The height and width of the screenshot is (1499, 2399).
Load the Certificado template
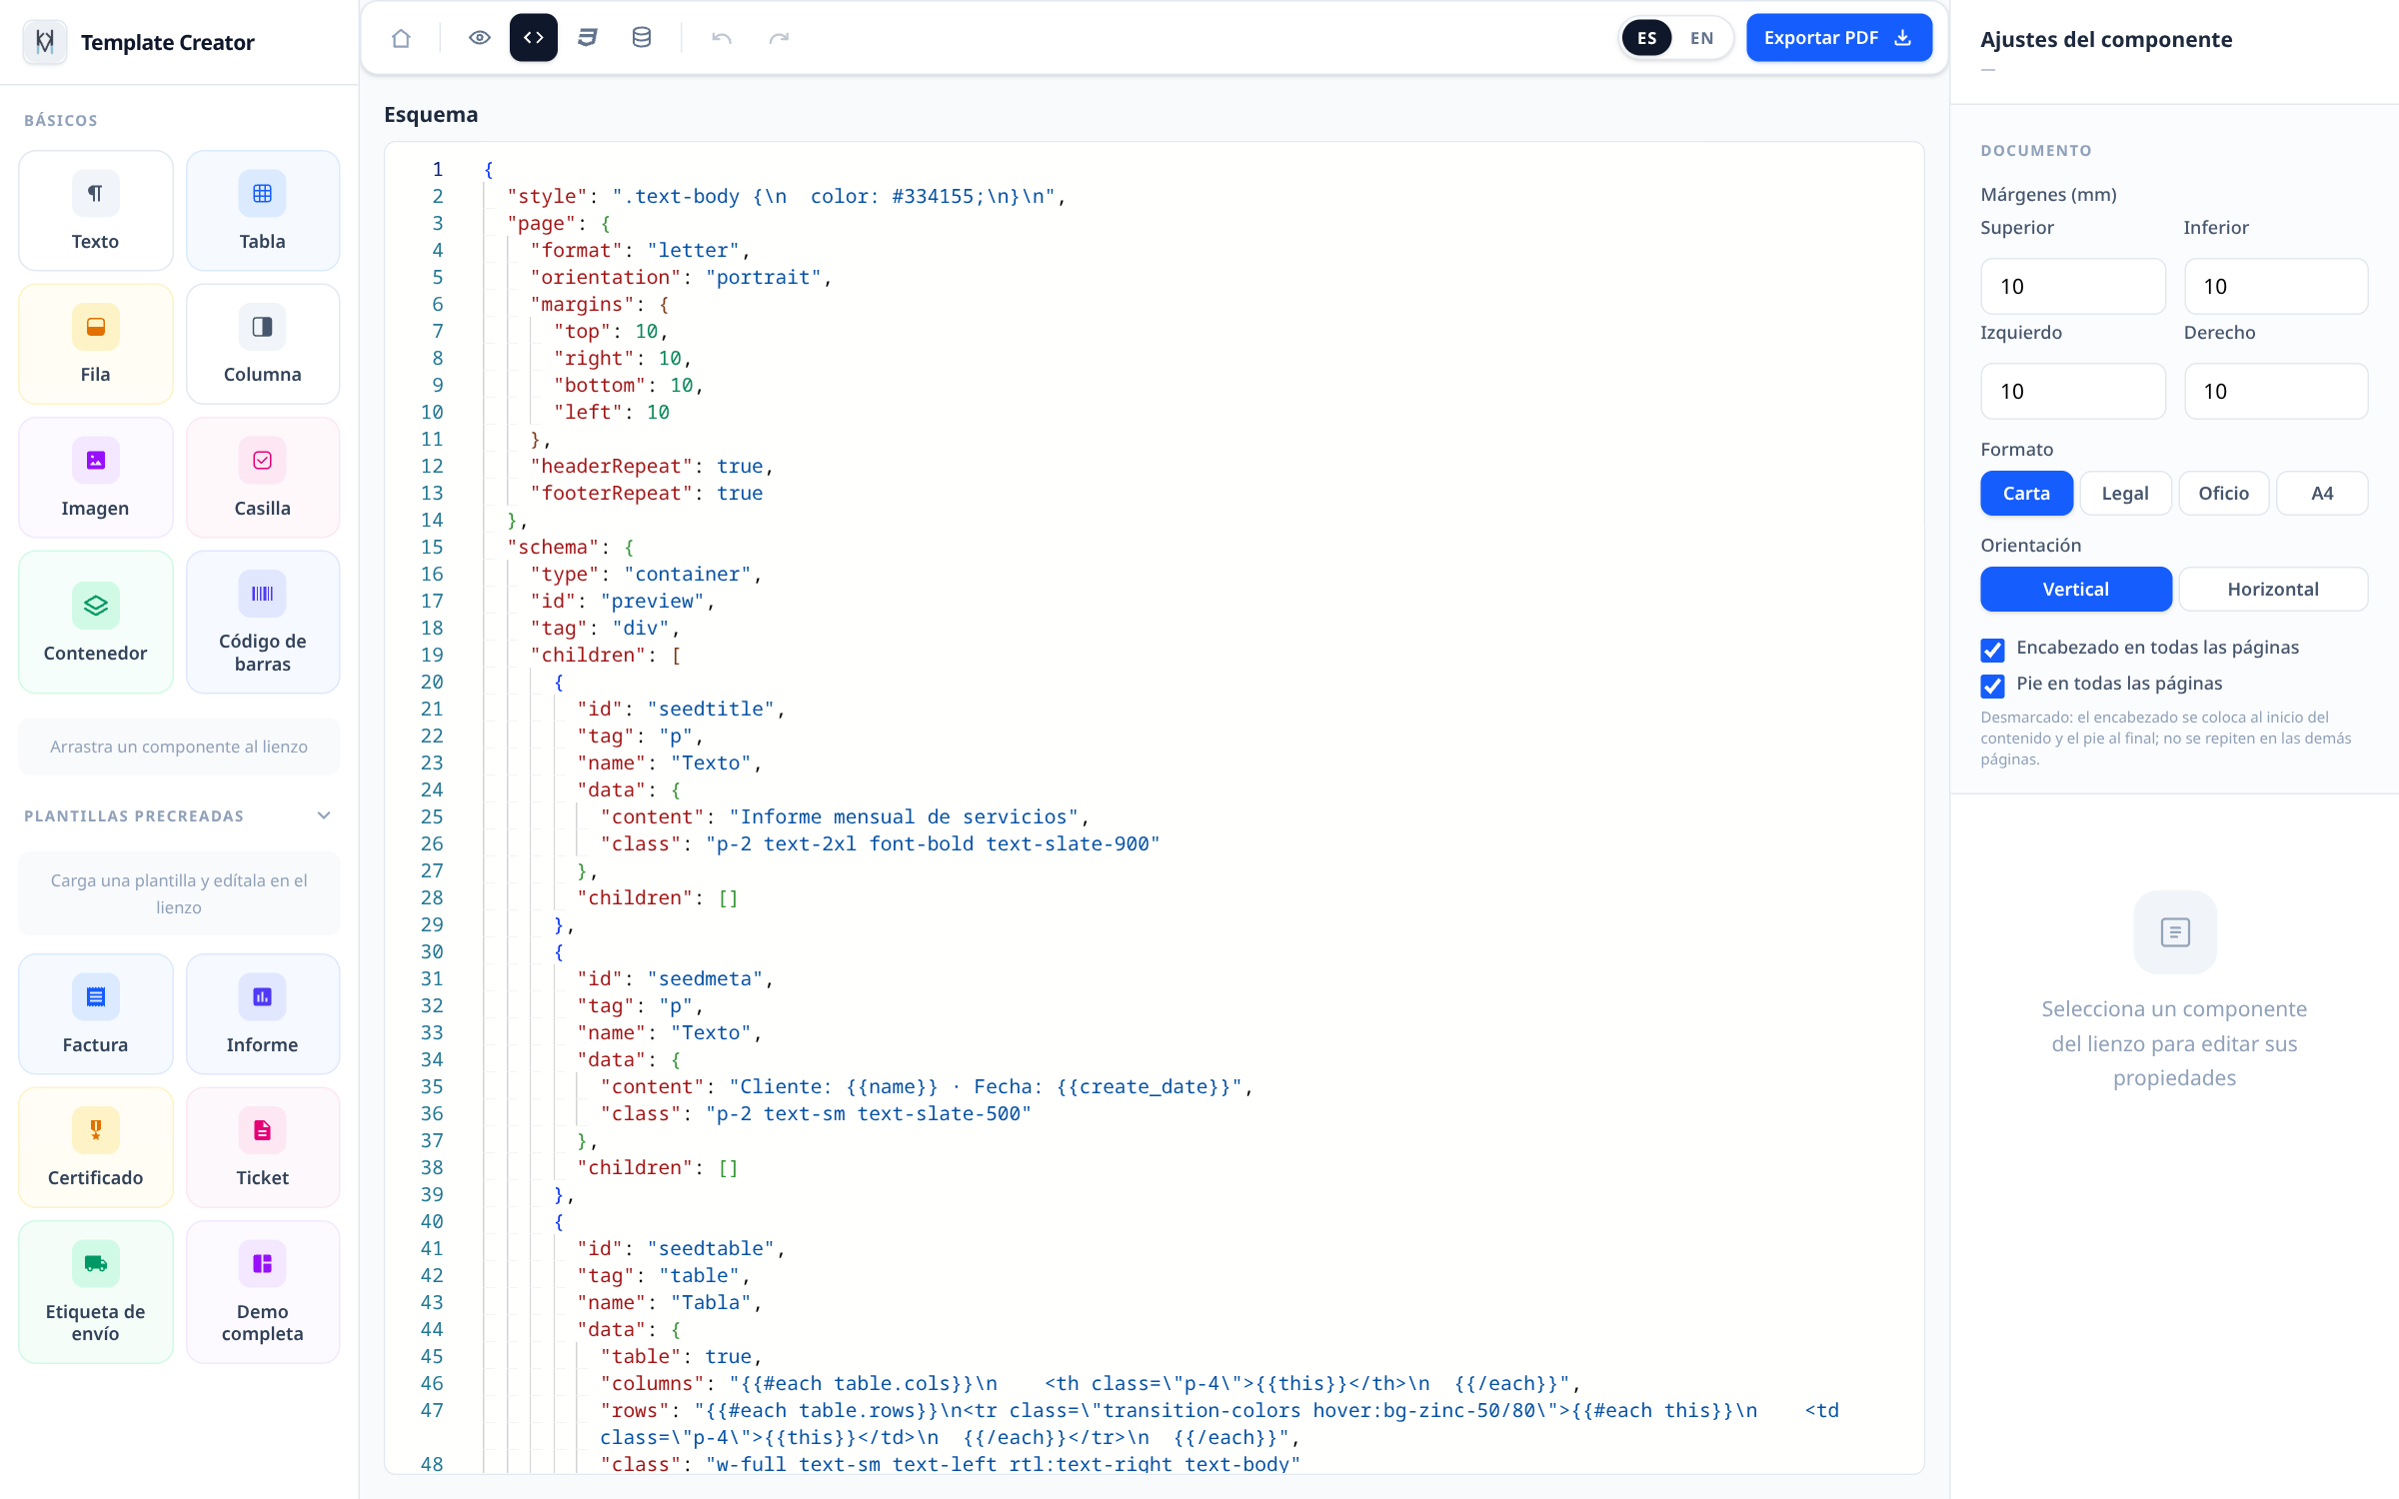pyautogui.click(x=95, y=1147)
